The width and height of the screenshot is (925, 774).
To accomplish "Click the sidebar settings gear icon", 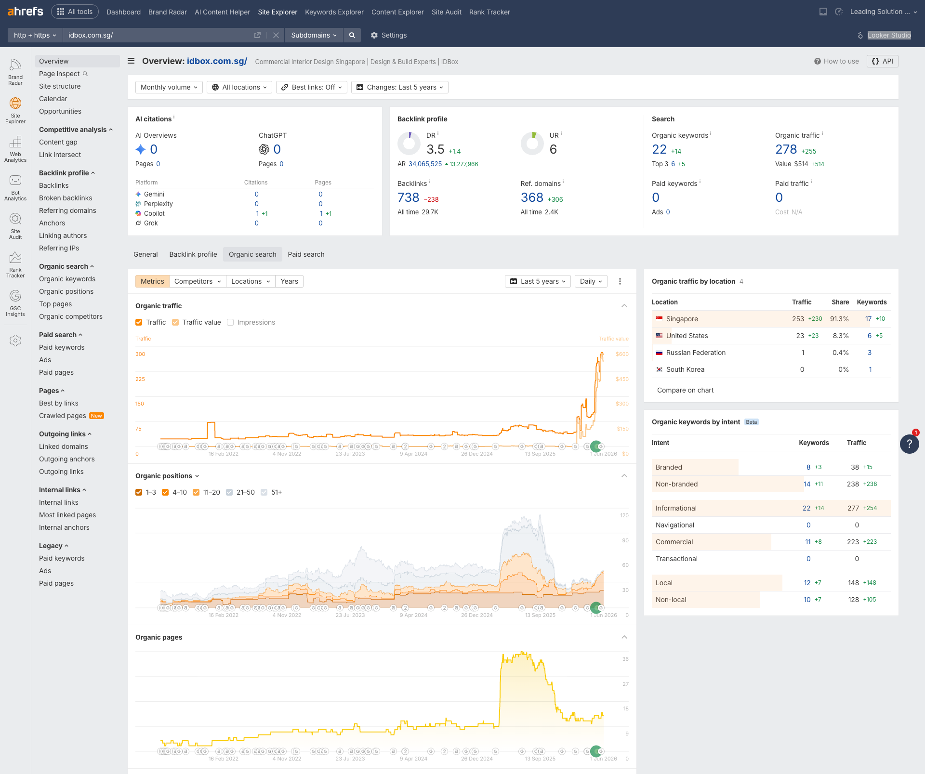I will [15, 341].
